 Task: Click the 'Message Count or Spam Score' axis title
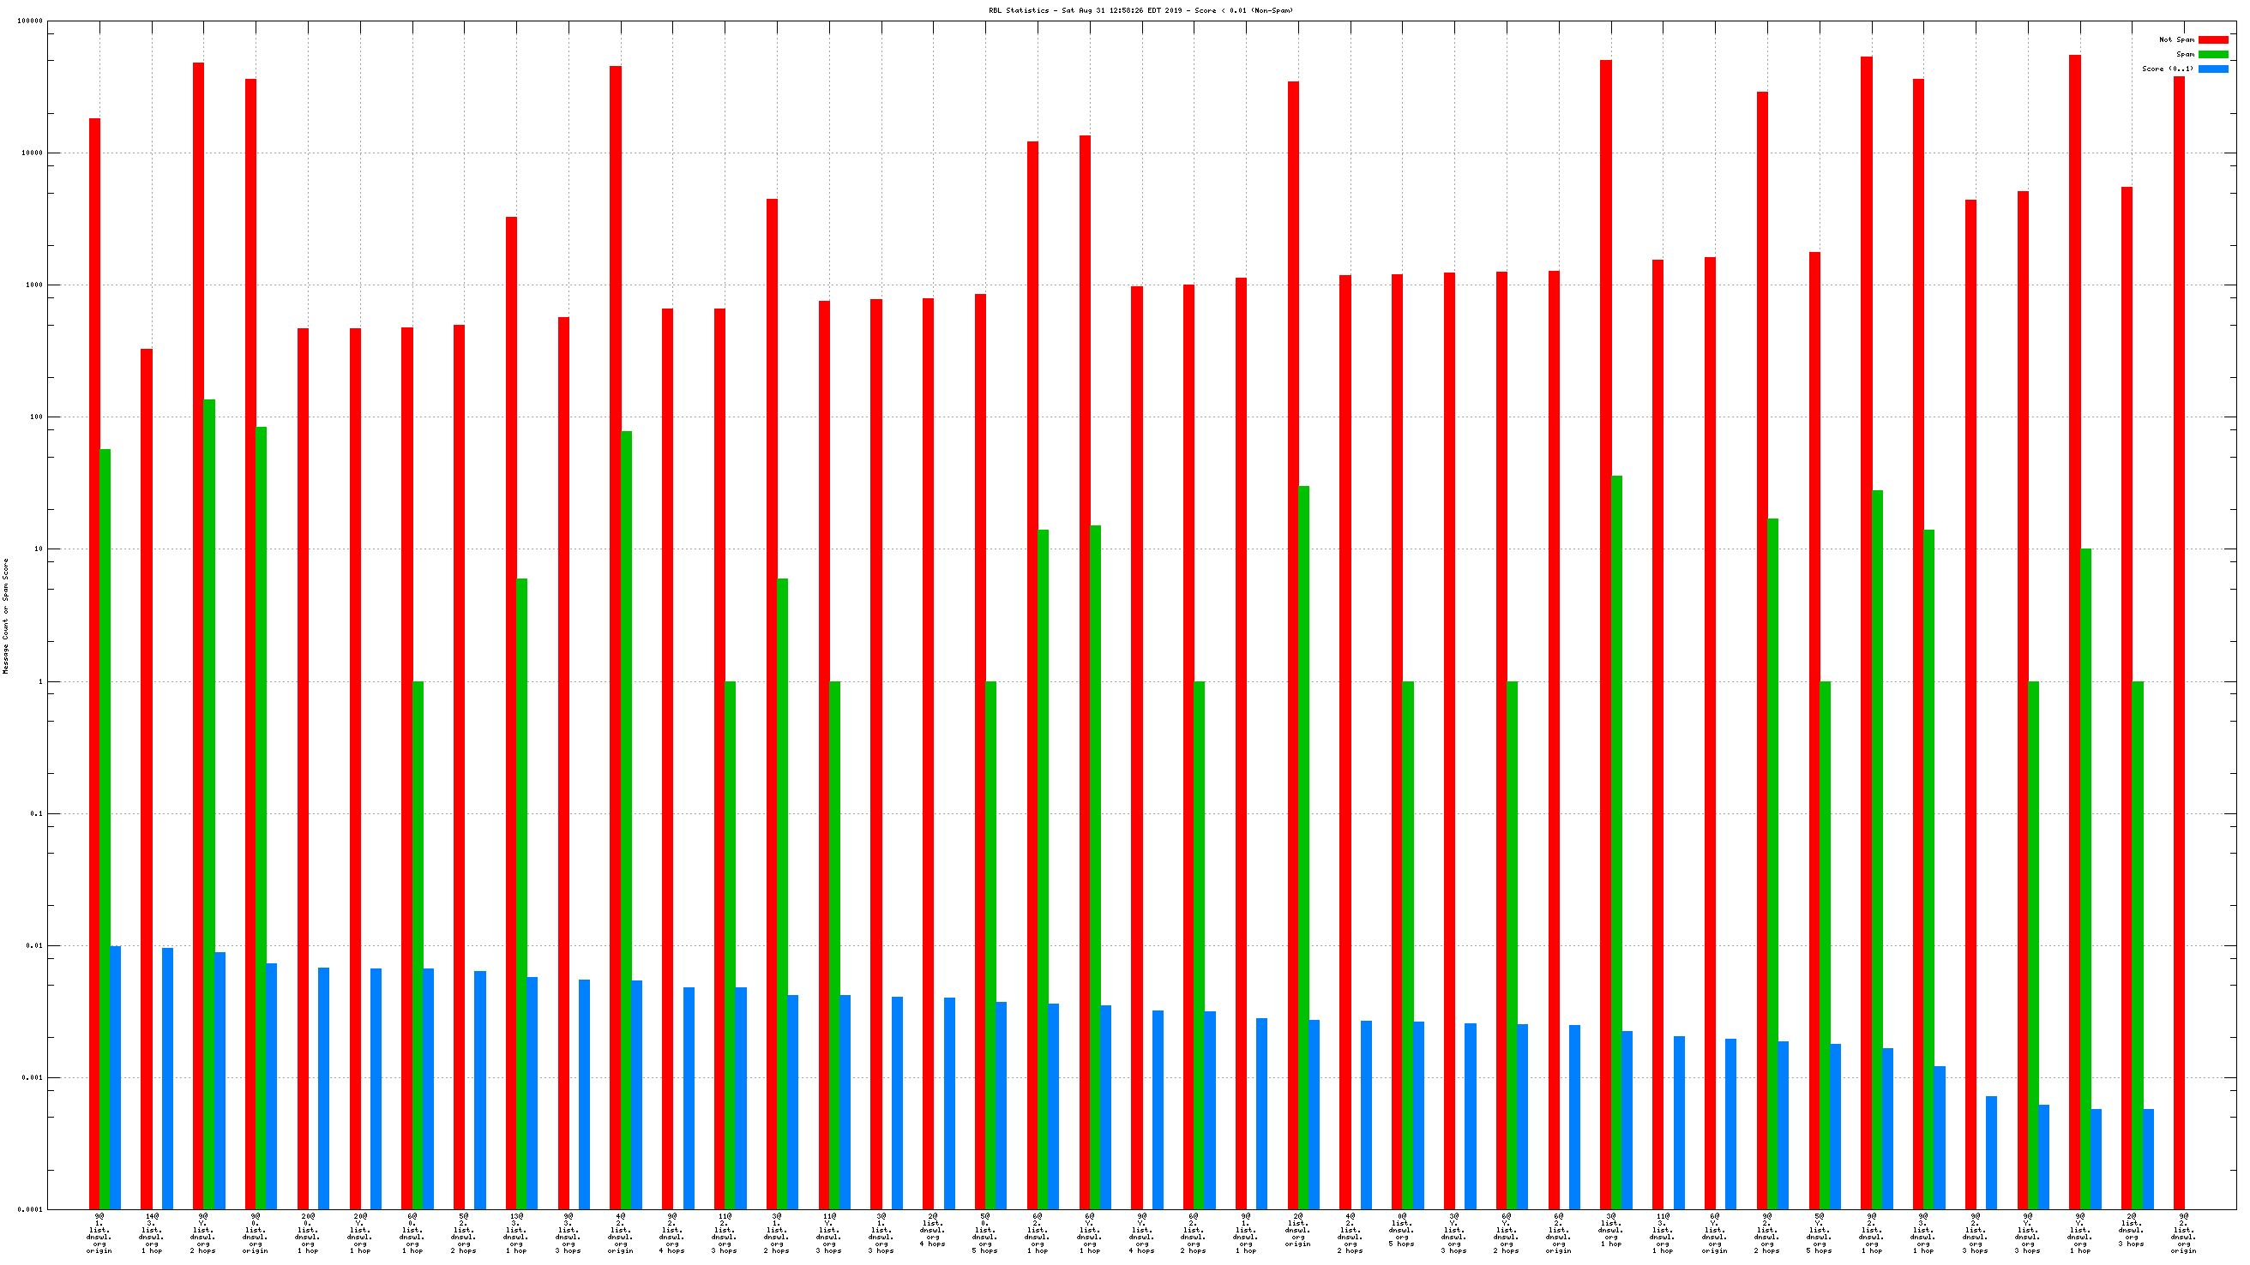tap(6, 615)
